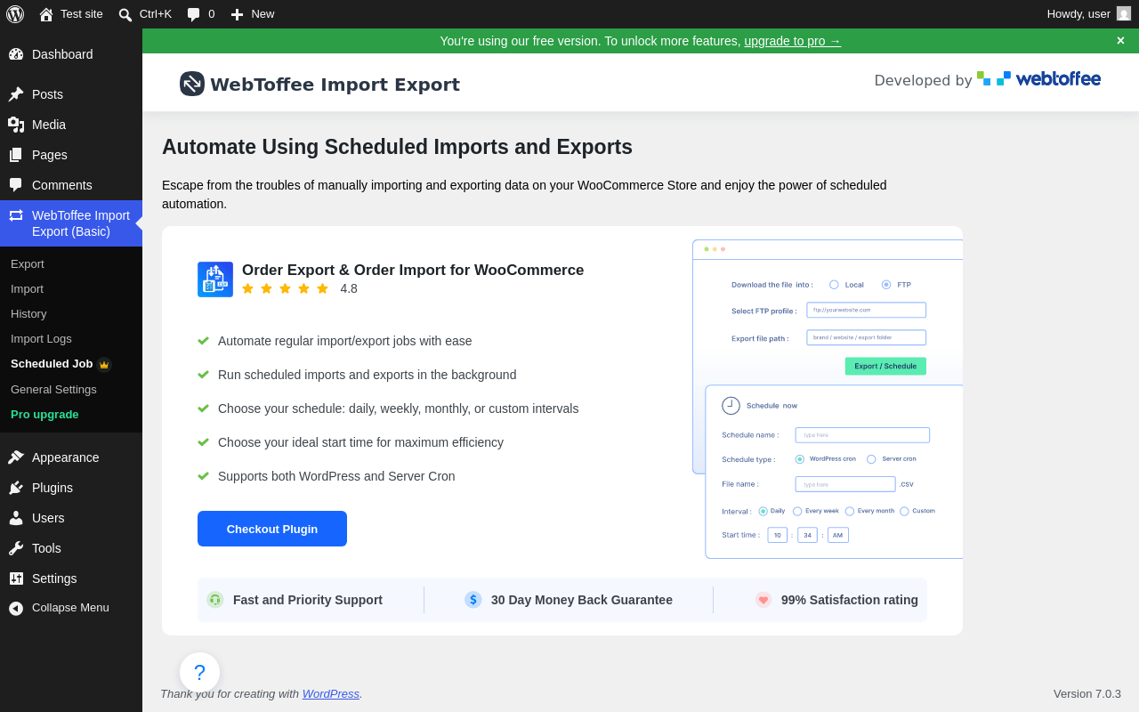This screenshot has width=1139, height=712.
Task: Follow the WordPress link in the footer
Action: point(331,694)
